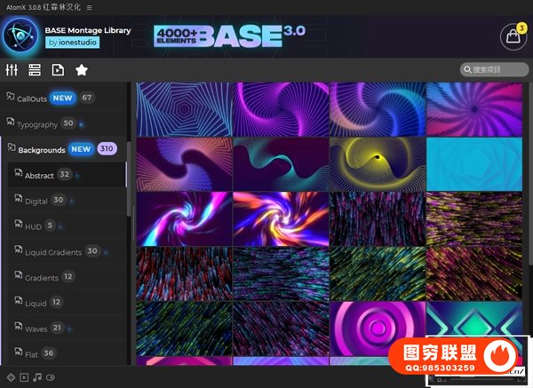This screenshot has width=533, height=388.
Task: Click the media file icon in toolbar
Action: (x=58, y=69)
